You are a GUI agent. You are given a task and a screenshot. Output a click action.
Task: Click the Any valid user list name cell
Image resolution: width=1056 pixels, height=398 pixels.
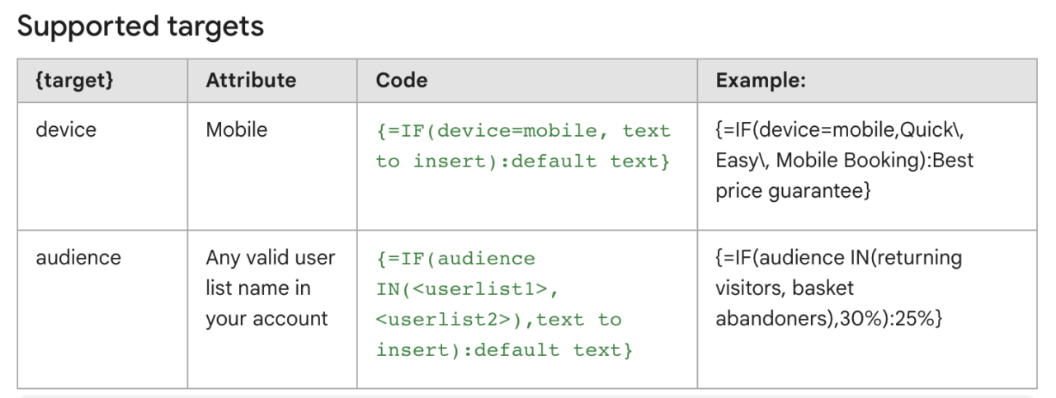(271, 288)
